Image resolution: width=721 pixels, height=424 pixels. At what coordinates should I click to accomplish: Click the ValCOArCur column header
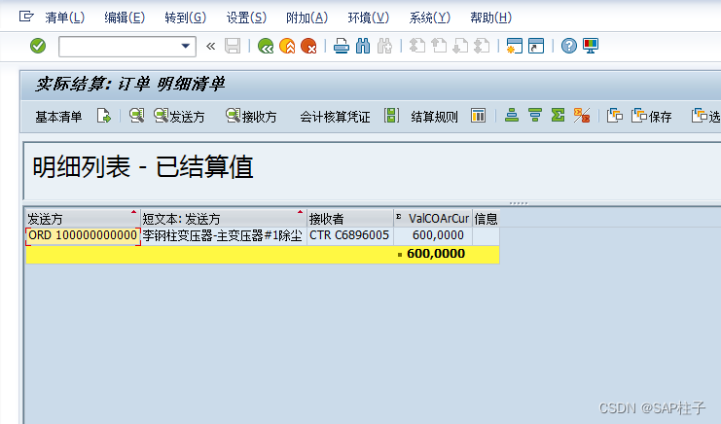click(433, 218)
